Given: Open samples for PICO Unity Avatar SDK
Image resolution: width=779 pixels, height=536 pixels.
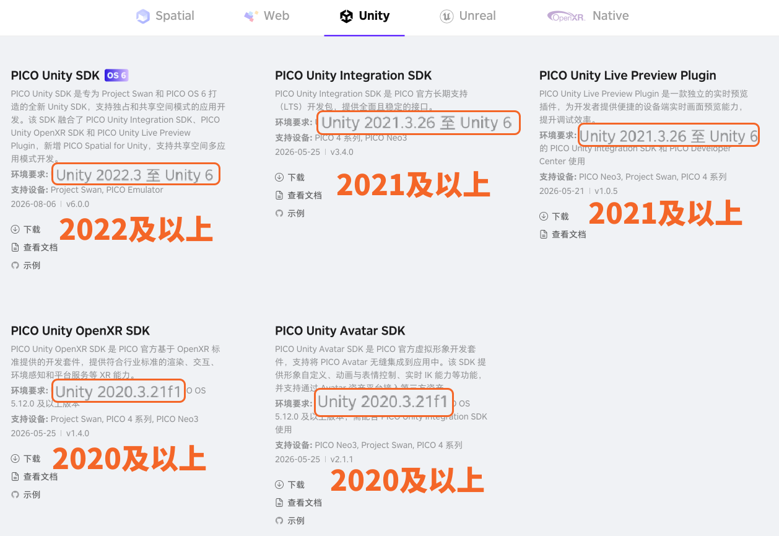Looking at the screenshot, I should pos(290,521).
